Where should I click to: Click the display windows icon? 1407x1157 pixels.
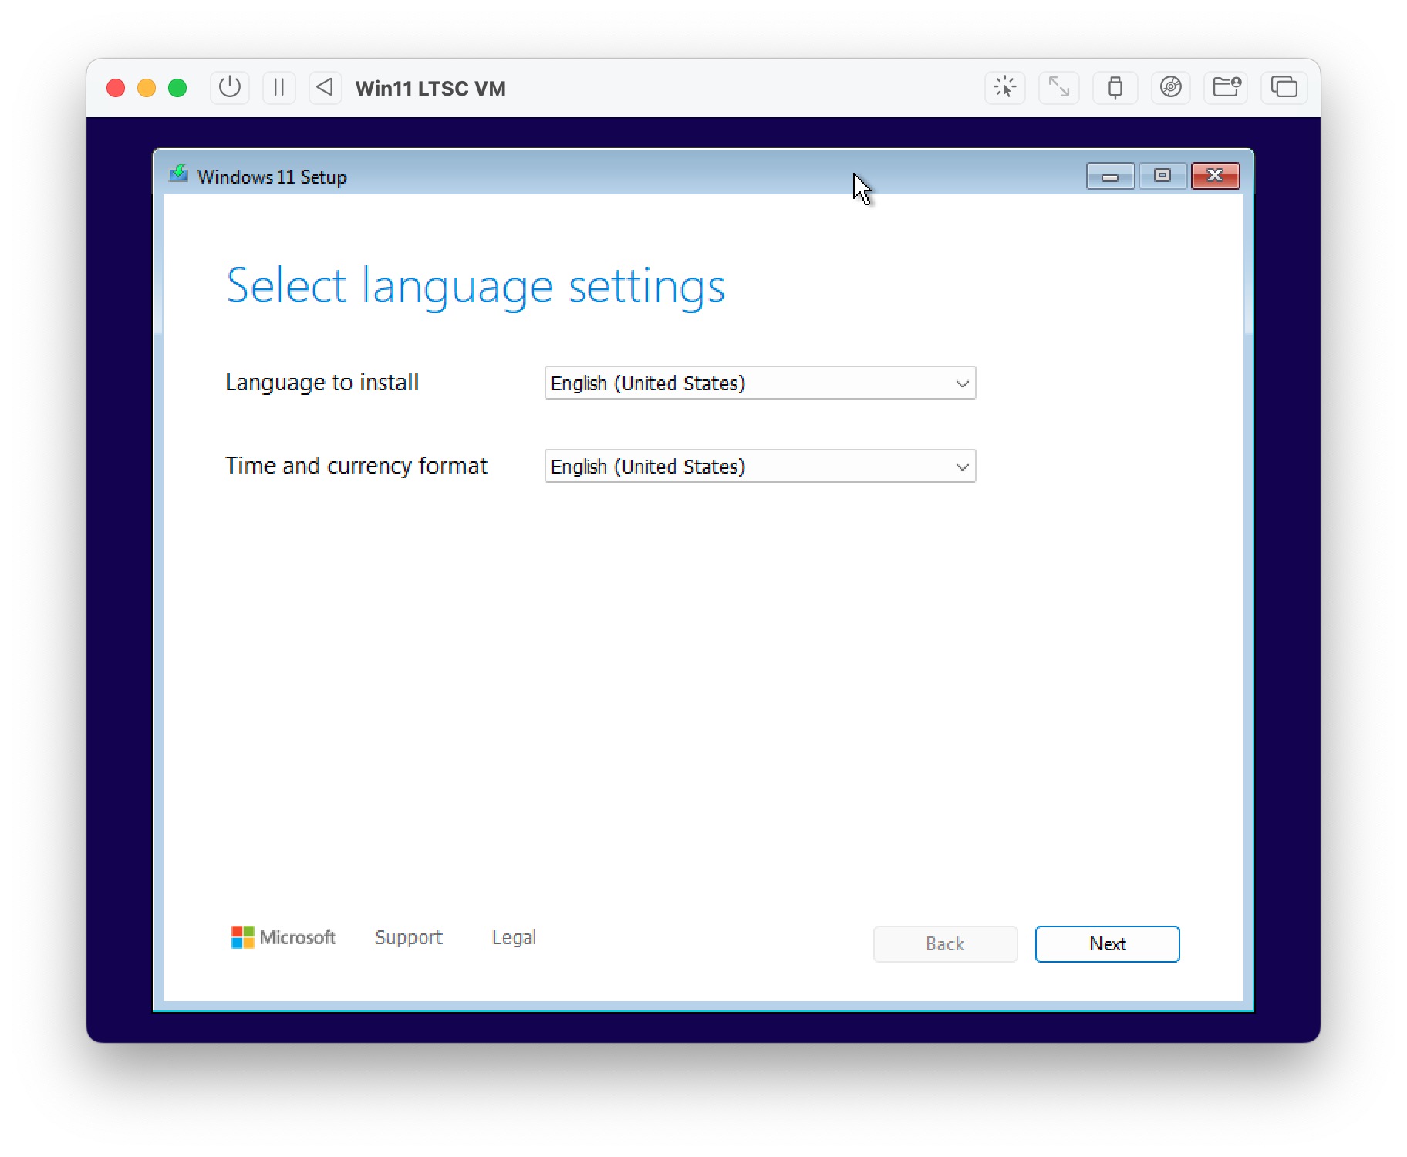pos(1283,87)
